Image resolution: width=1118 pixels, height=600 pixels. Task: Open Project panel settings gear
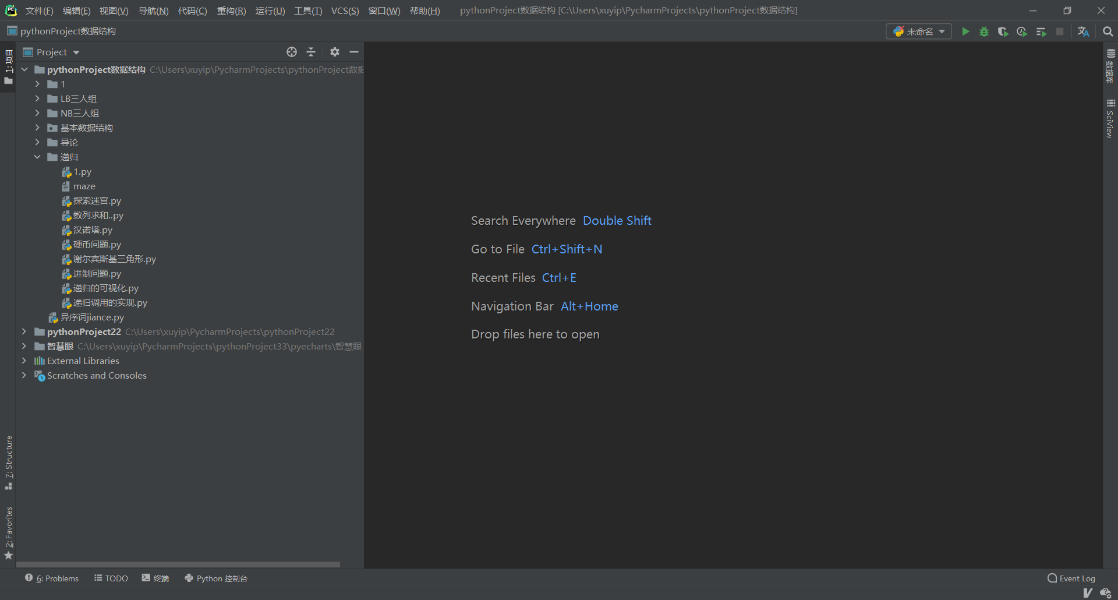click(335, 52)
